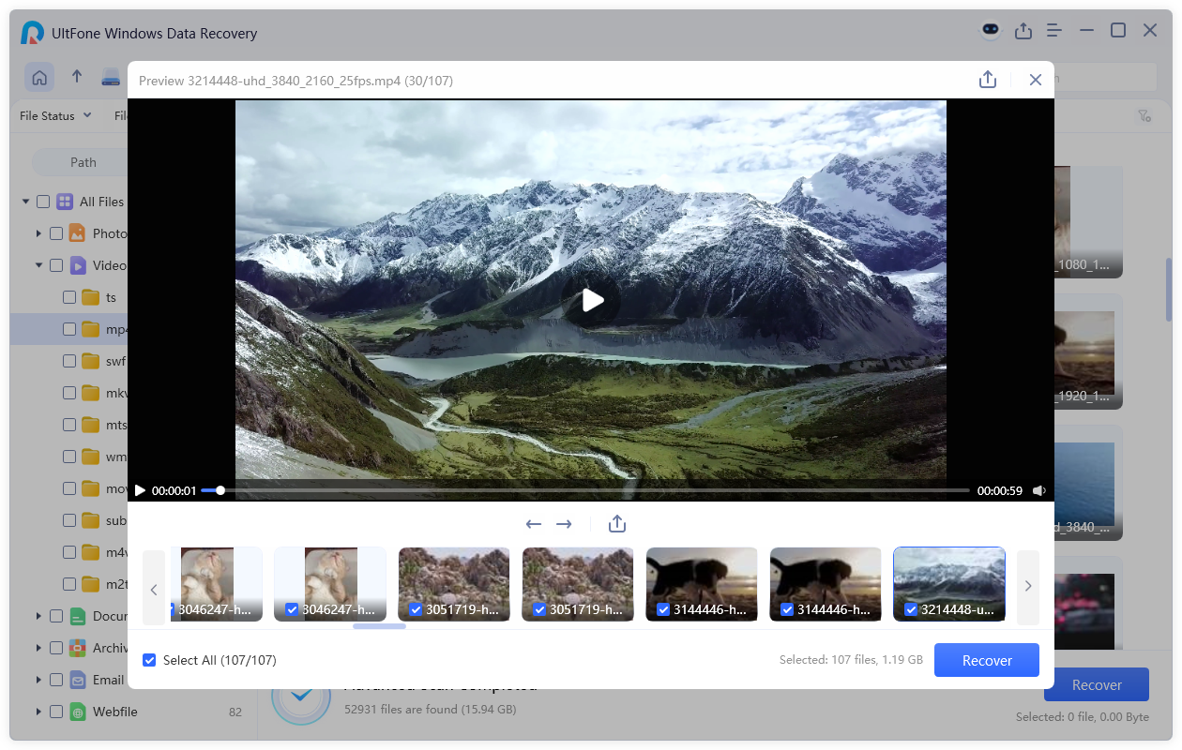Uncheck the Select All (107/107) checkbox
Viewport: 1182px width, 750px height.
coord(149,660)
